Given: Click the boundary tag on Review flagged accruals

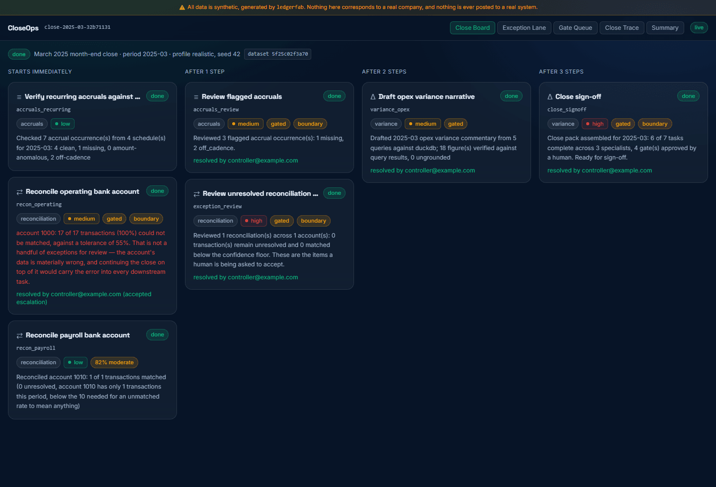Looking at the screenshot, I should click(x=310, y=124).
